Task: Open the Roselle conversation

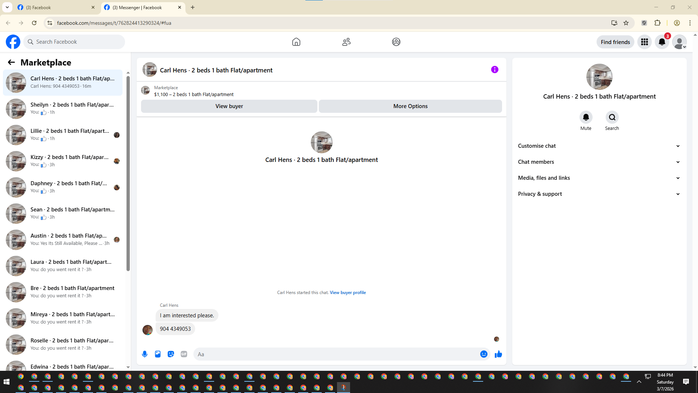Action: 63,344
